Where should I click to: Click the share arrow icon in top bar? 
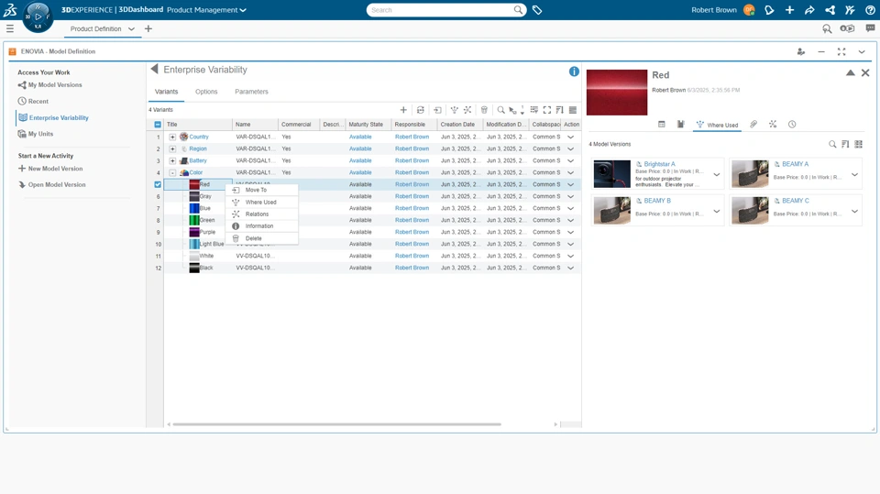(x=809, y=10)
